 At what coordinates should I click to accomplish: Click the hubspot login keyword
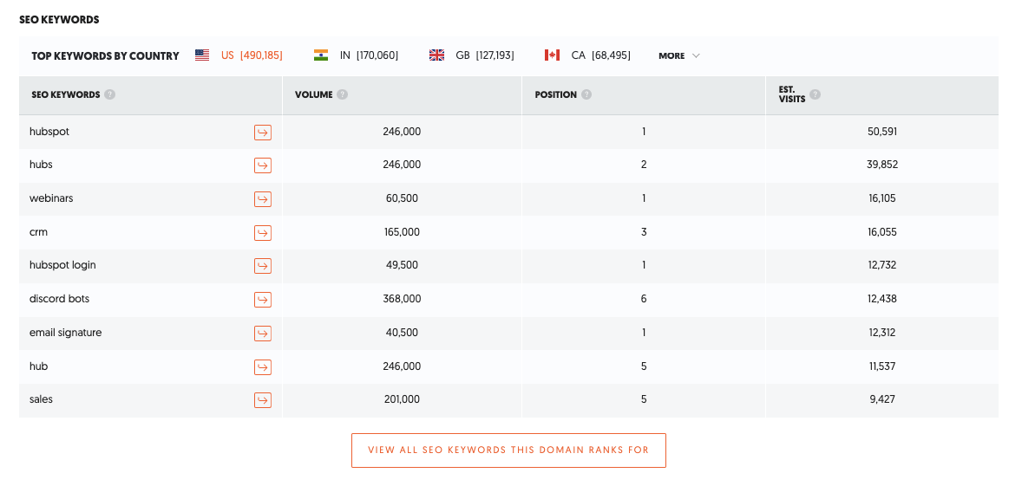click(x=62, y=265)
